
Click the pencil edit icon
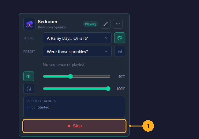click(x=106, y=24)
